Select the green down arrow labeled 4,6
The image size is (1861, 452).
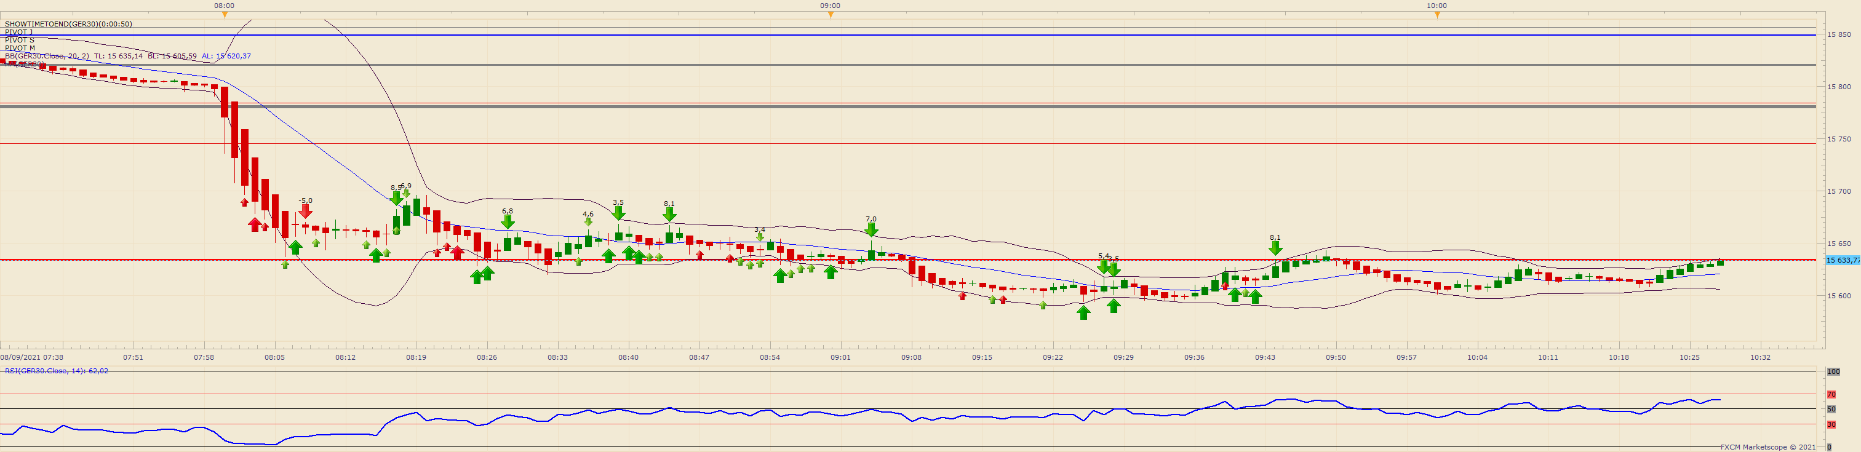[x=588, y=221]
